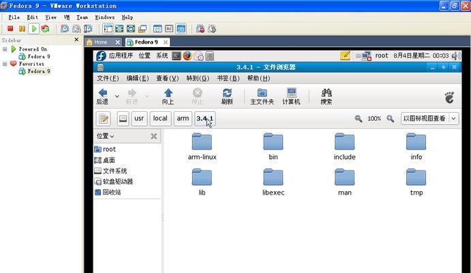
Task: Close the VMware Sidebar panel
Action: coord(76,40)
